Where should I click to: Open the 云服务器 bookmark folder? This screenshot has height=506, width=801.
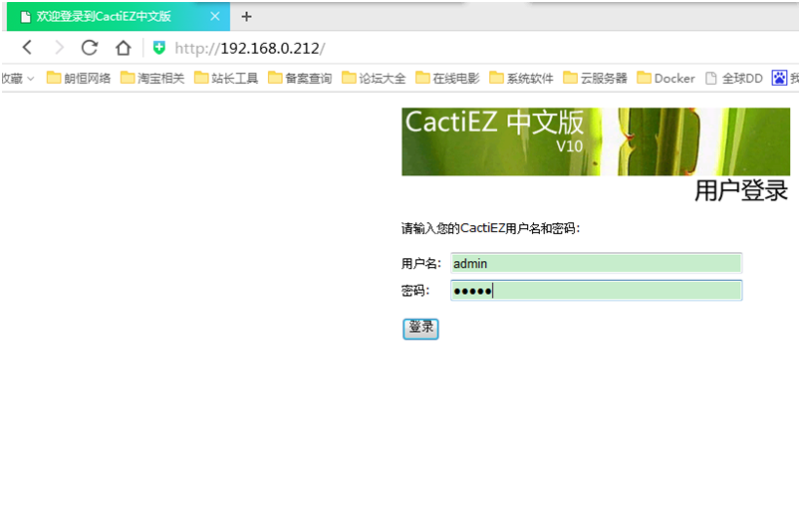tap(595, 78)
